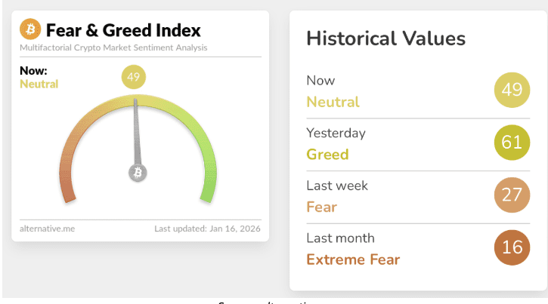This screenshot has width=548, height=304.
Task: Select the Neutral label under Now
Action: (x=333, y=102)
